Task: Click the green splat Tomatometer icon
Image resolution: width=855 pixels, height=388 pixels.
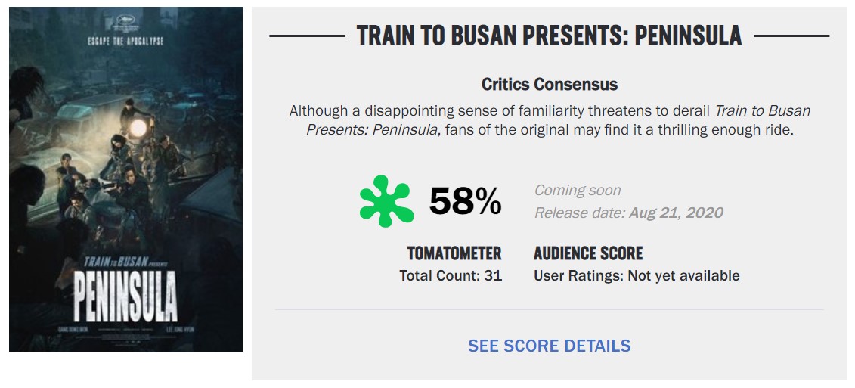Action: pyautogui.click(x=386, y=201)
